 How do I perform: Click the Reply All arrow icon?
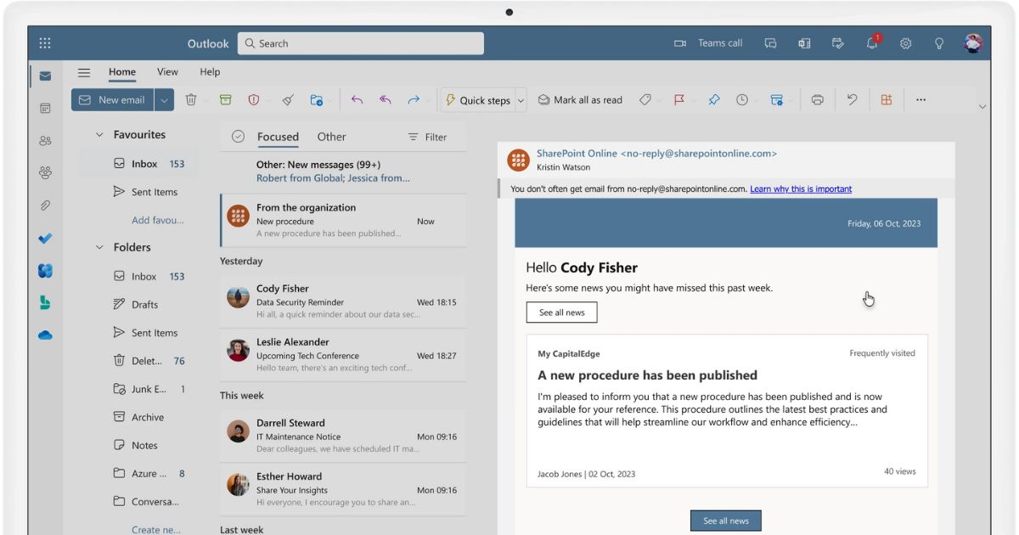click(385, 100)
